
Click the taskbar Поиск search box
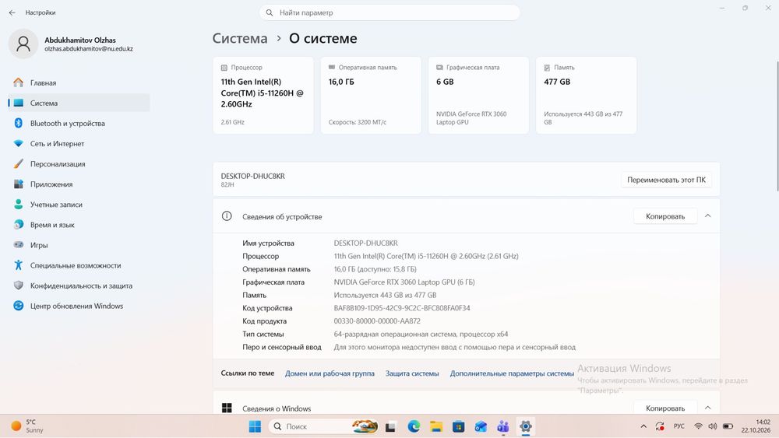point(324,426)
